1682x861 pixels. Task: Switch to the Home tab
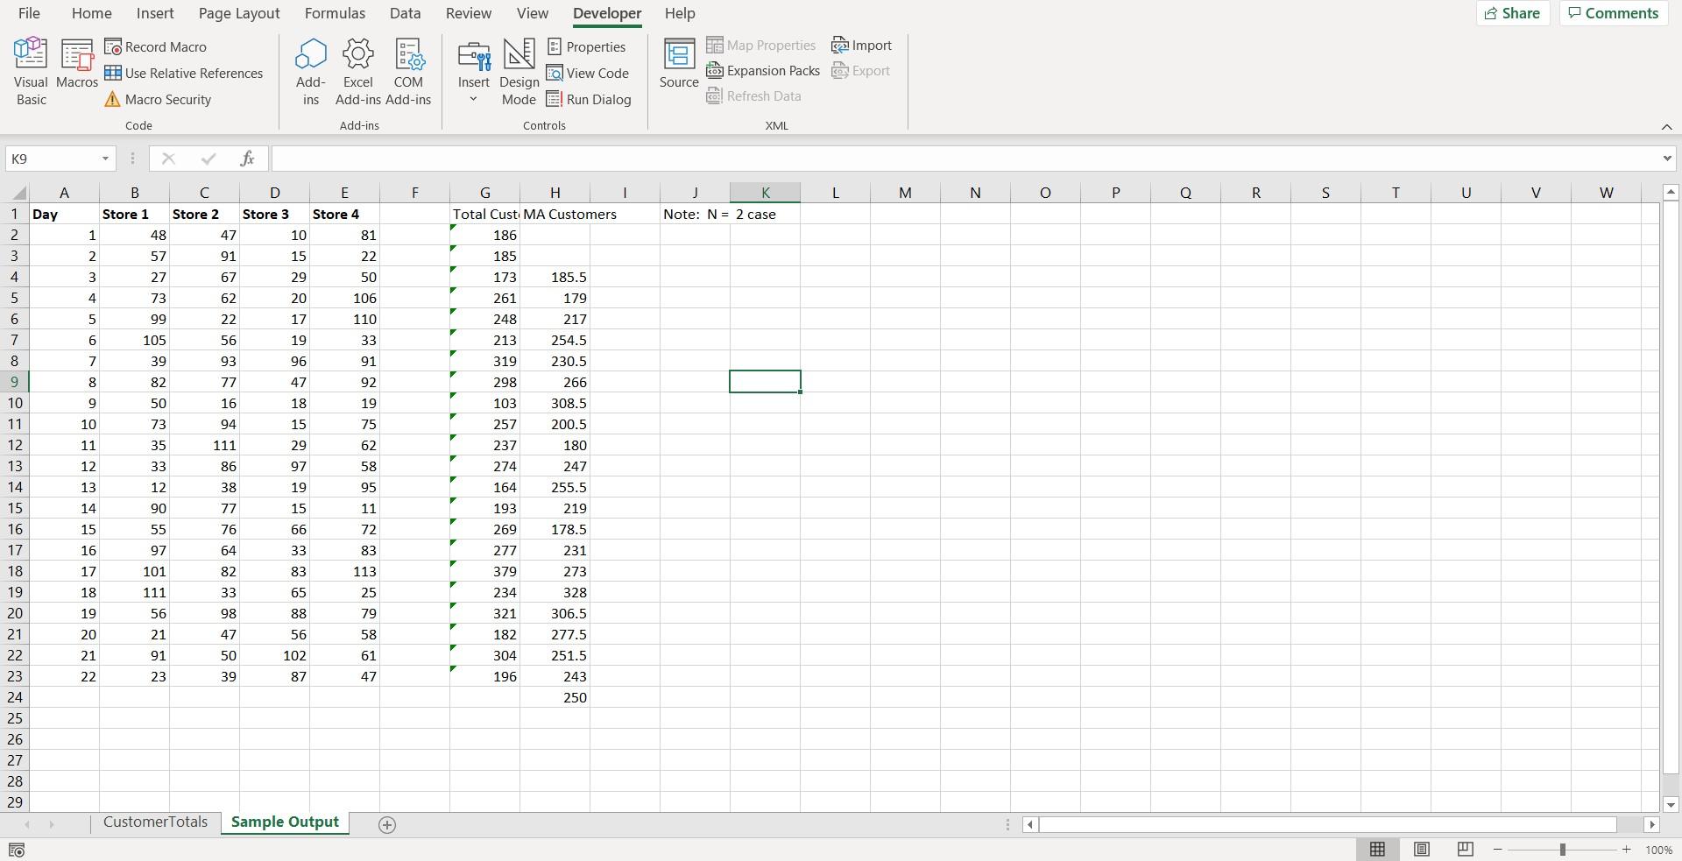click(91, 13)
